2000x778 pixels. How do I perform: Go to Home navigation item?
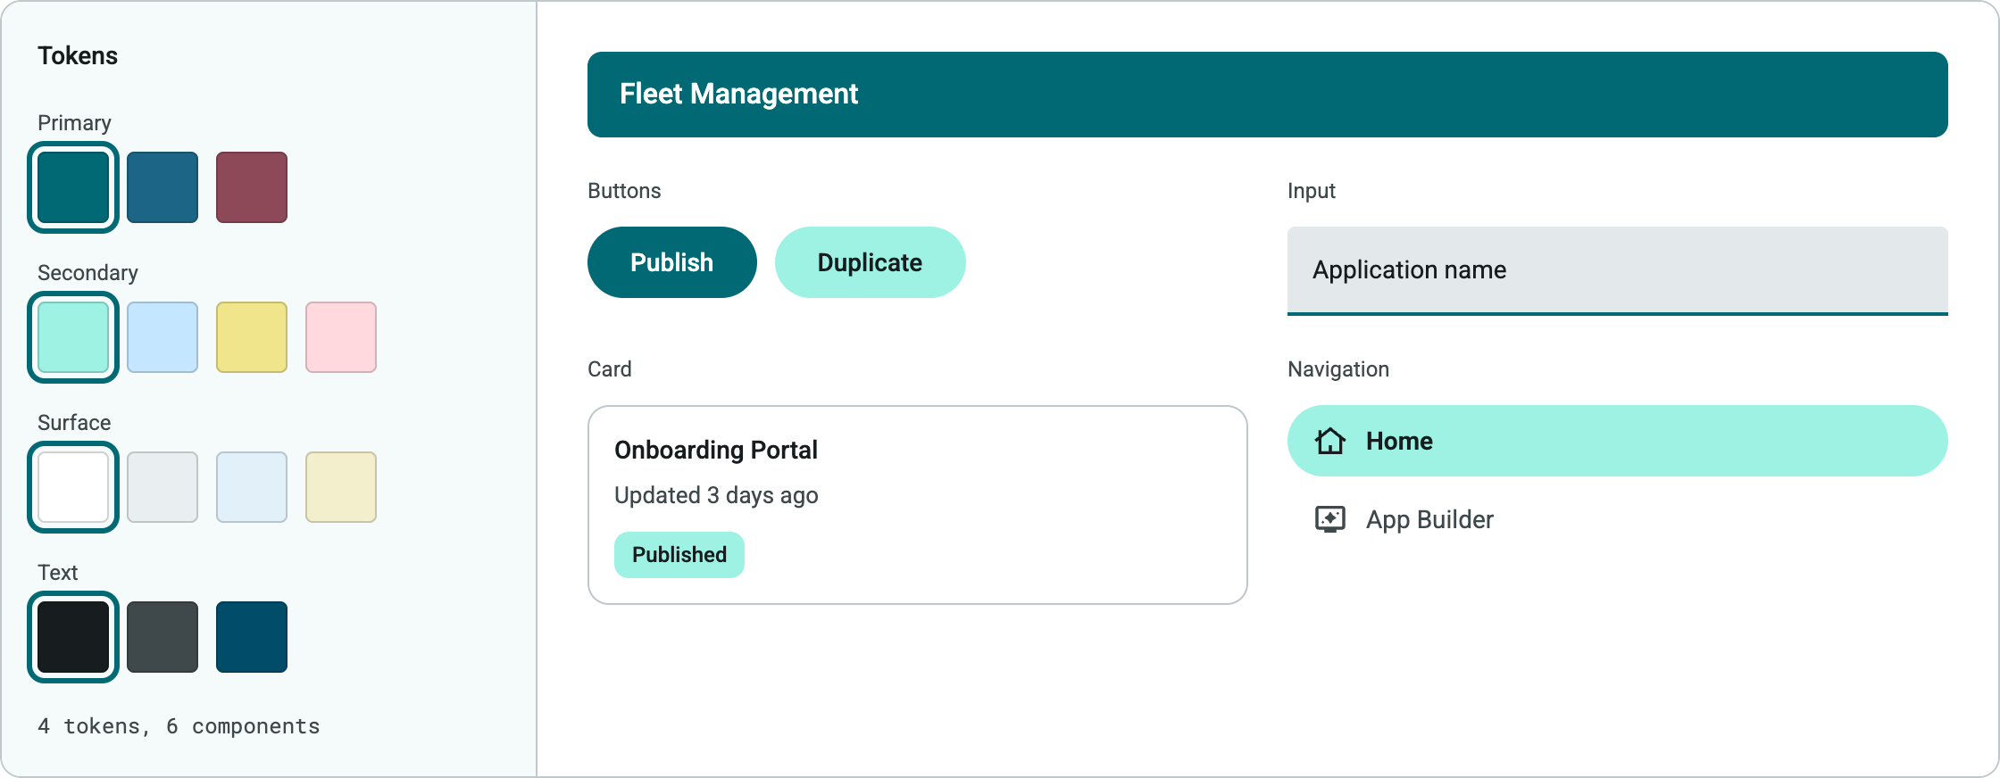[x=1618, y=441]
